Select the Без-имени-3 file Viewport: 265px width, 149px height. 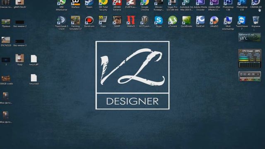tap(20, 43)
